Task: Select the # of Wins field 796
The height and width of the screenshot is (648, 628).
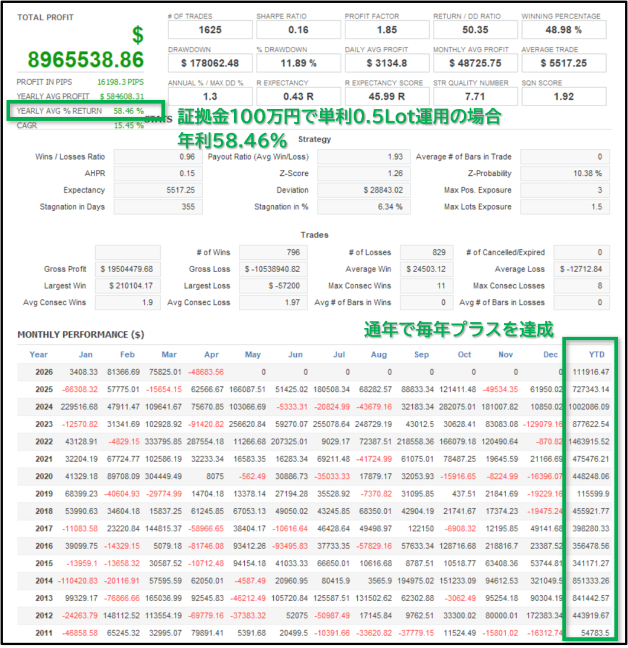Action: pos(273,253)
